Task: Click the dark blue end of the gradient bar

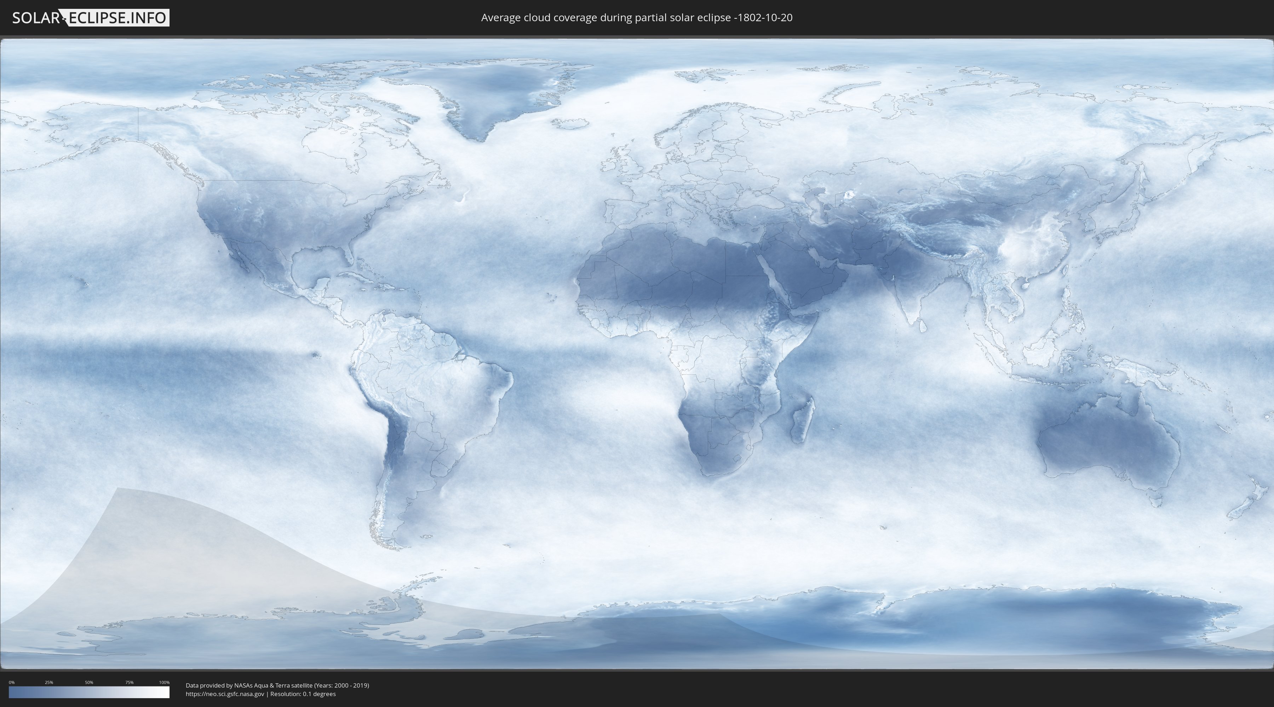Action: pyautogui.click(x=14, y=692)
